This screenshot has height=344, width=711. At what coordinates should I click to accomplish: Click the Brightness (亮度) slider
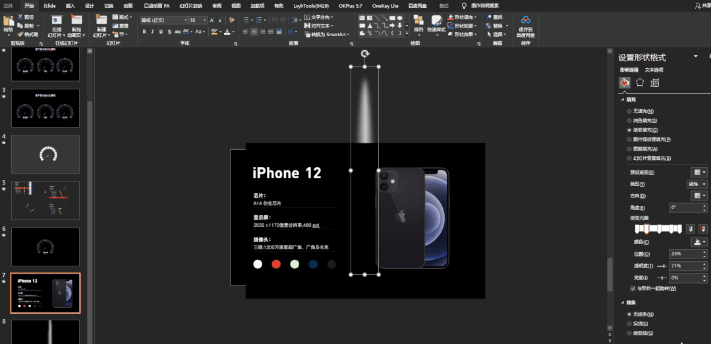click(661, 278)
